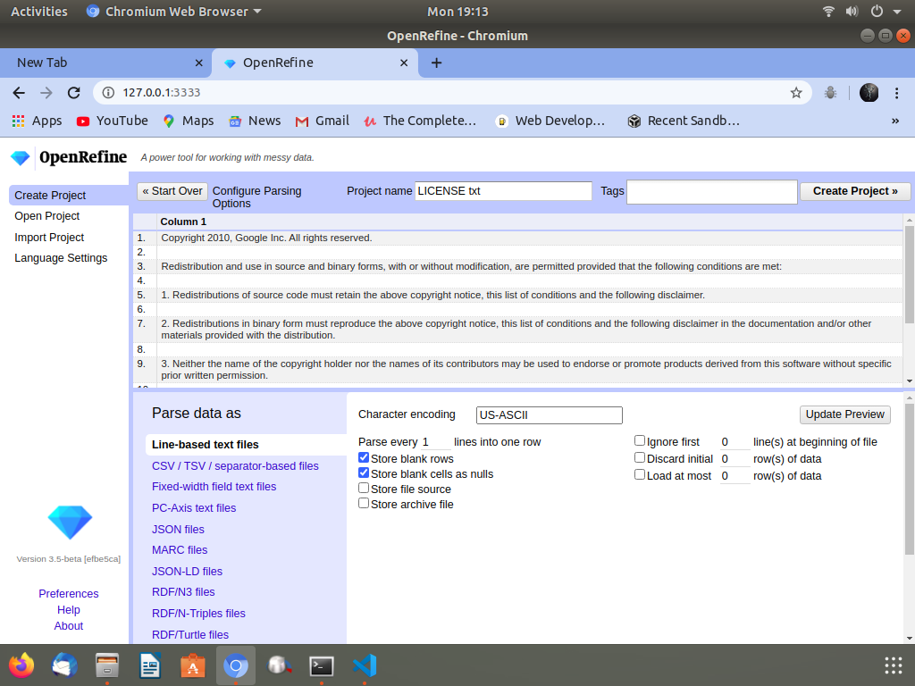Launch Firefox from the dock
This screenshot has height=686, width=915.
coord(21,665)
